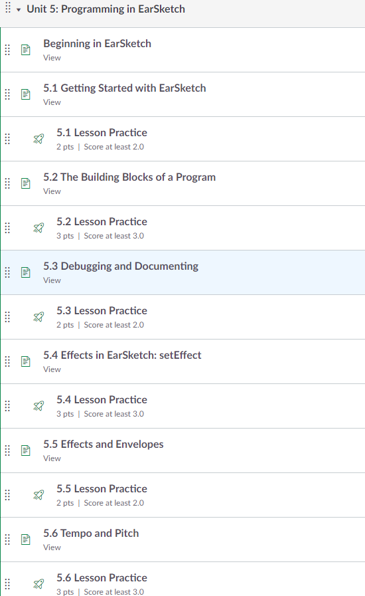Click the Unit 5 module drag handle

pyautogui.click(x=7, y=8)
